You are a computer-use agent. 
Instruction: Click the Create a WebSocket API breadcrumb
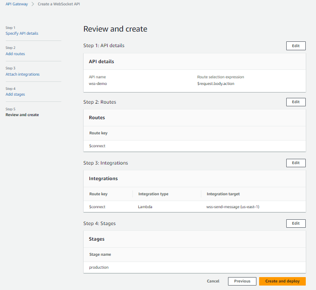(59, 4)
